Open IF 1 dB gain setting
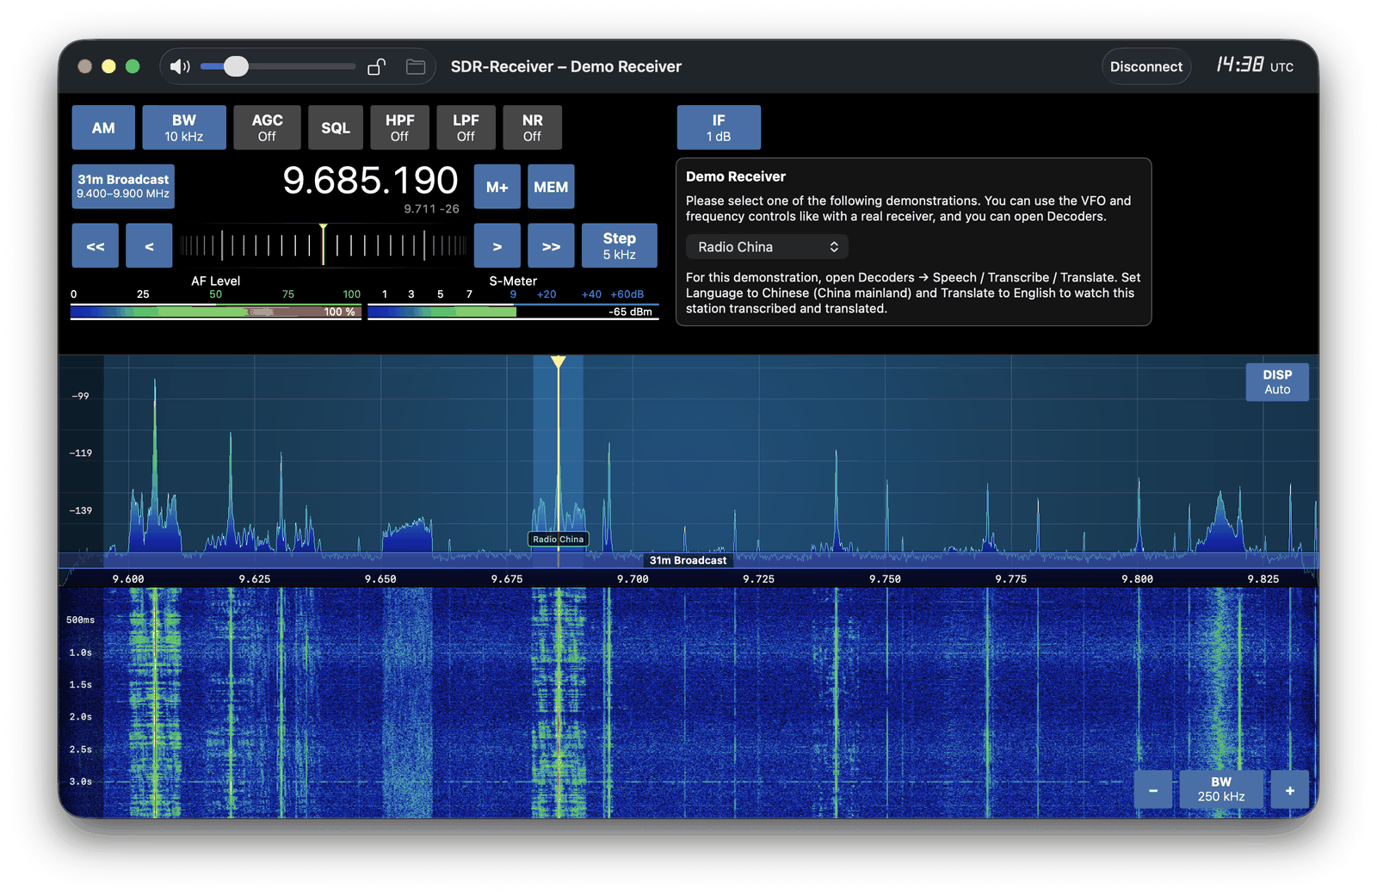 (x=719, y=127)
